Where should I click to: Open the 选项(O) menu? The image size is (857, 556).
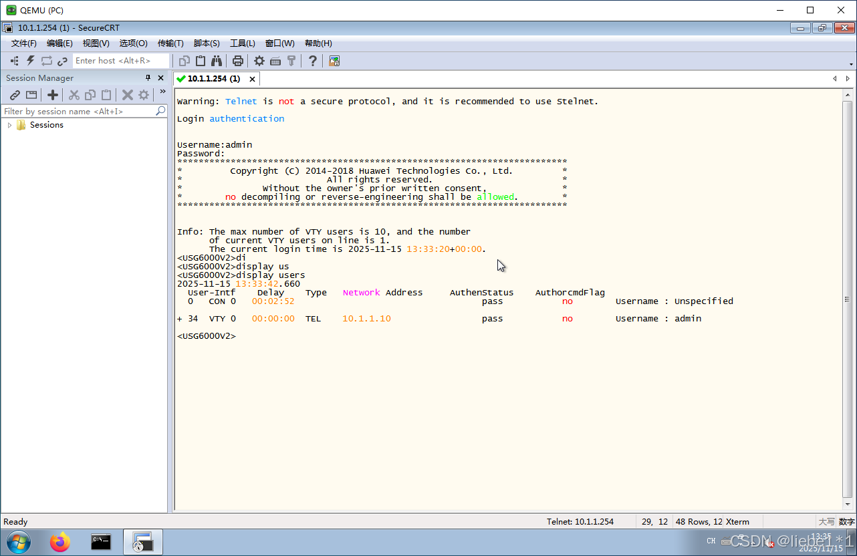click(133, 43)
